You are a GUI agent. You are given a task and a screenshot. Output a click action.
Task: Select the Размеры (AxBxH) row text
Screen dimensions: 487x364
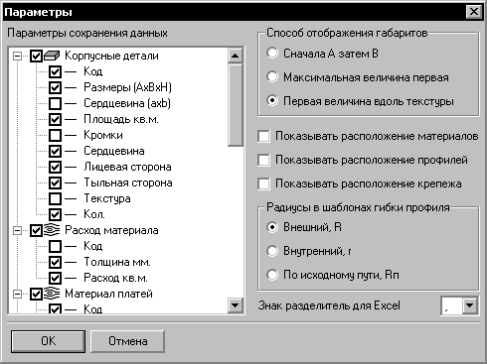coord(127,87)
